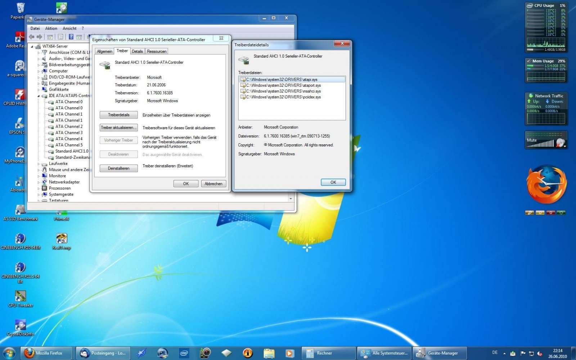Expand the Netzwerkadapter node
The height and width of the screenshot is (360, 576).
39,182
